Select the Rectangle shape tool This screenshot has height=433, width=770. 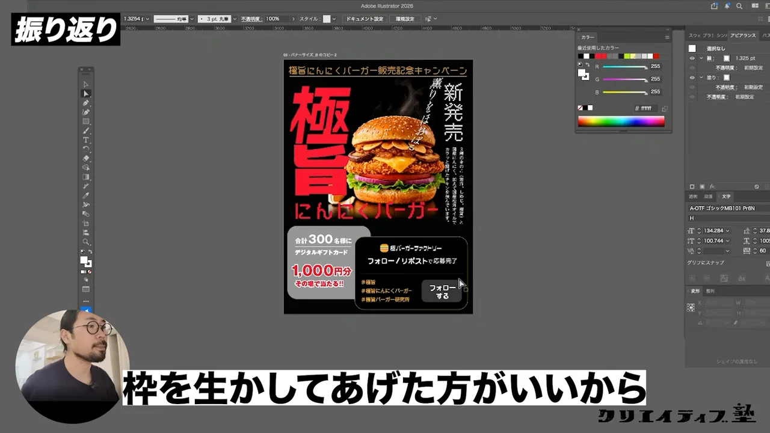(86, 121)
